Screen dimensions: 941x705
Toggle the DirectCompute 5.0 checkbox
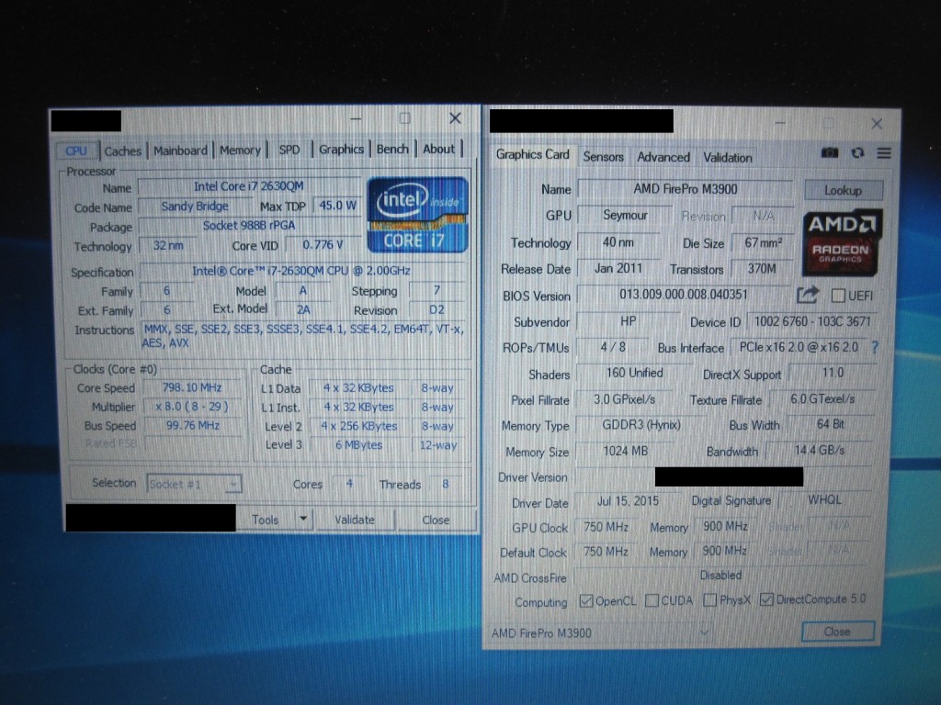click(766, 599)
